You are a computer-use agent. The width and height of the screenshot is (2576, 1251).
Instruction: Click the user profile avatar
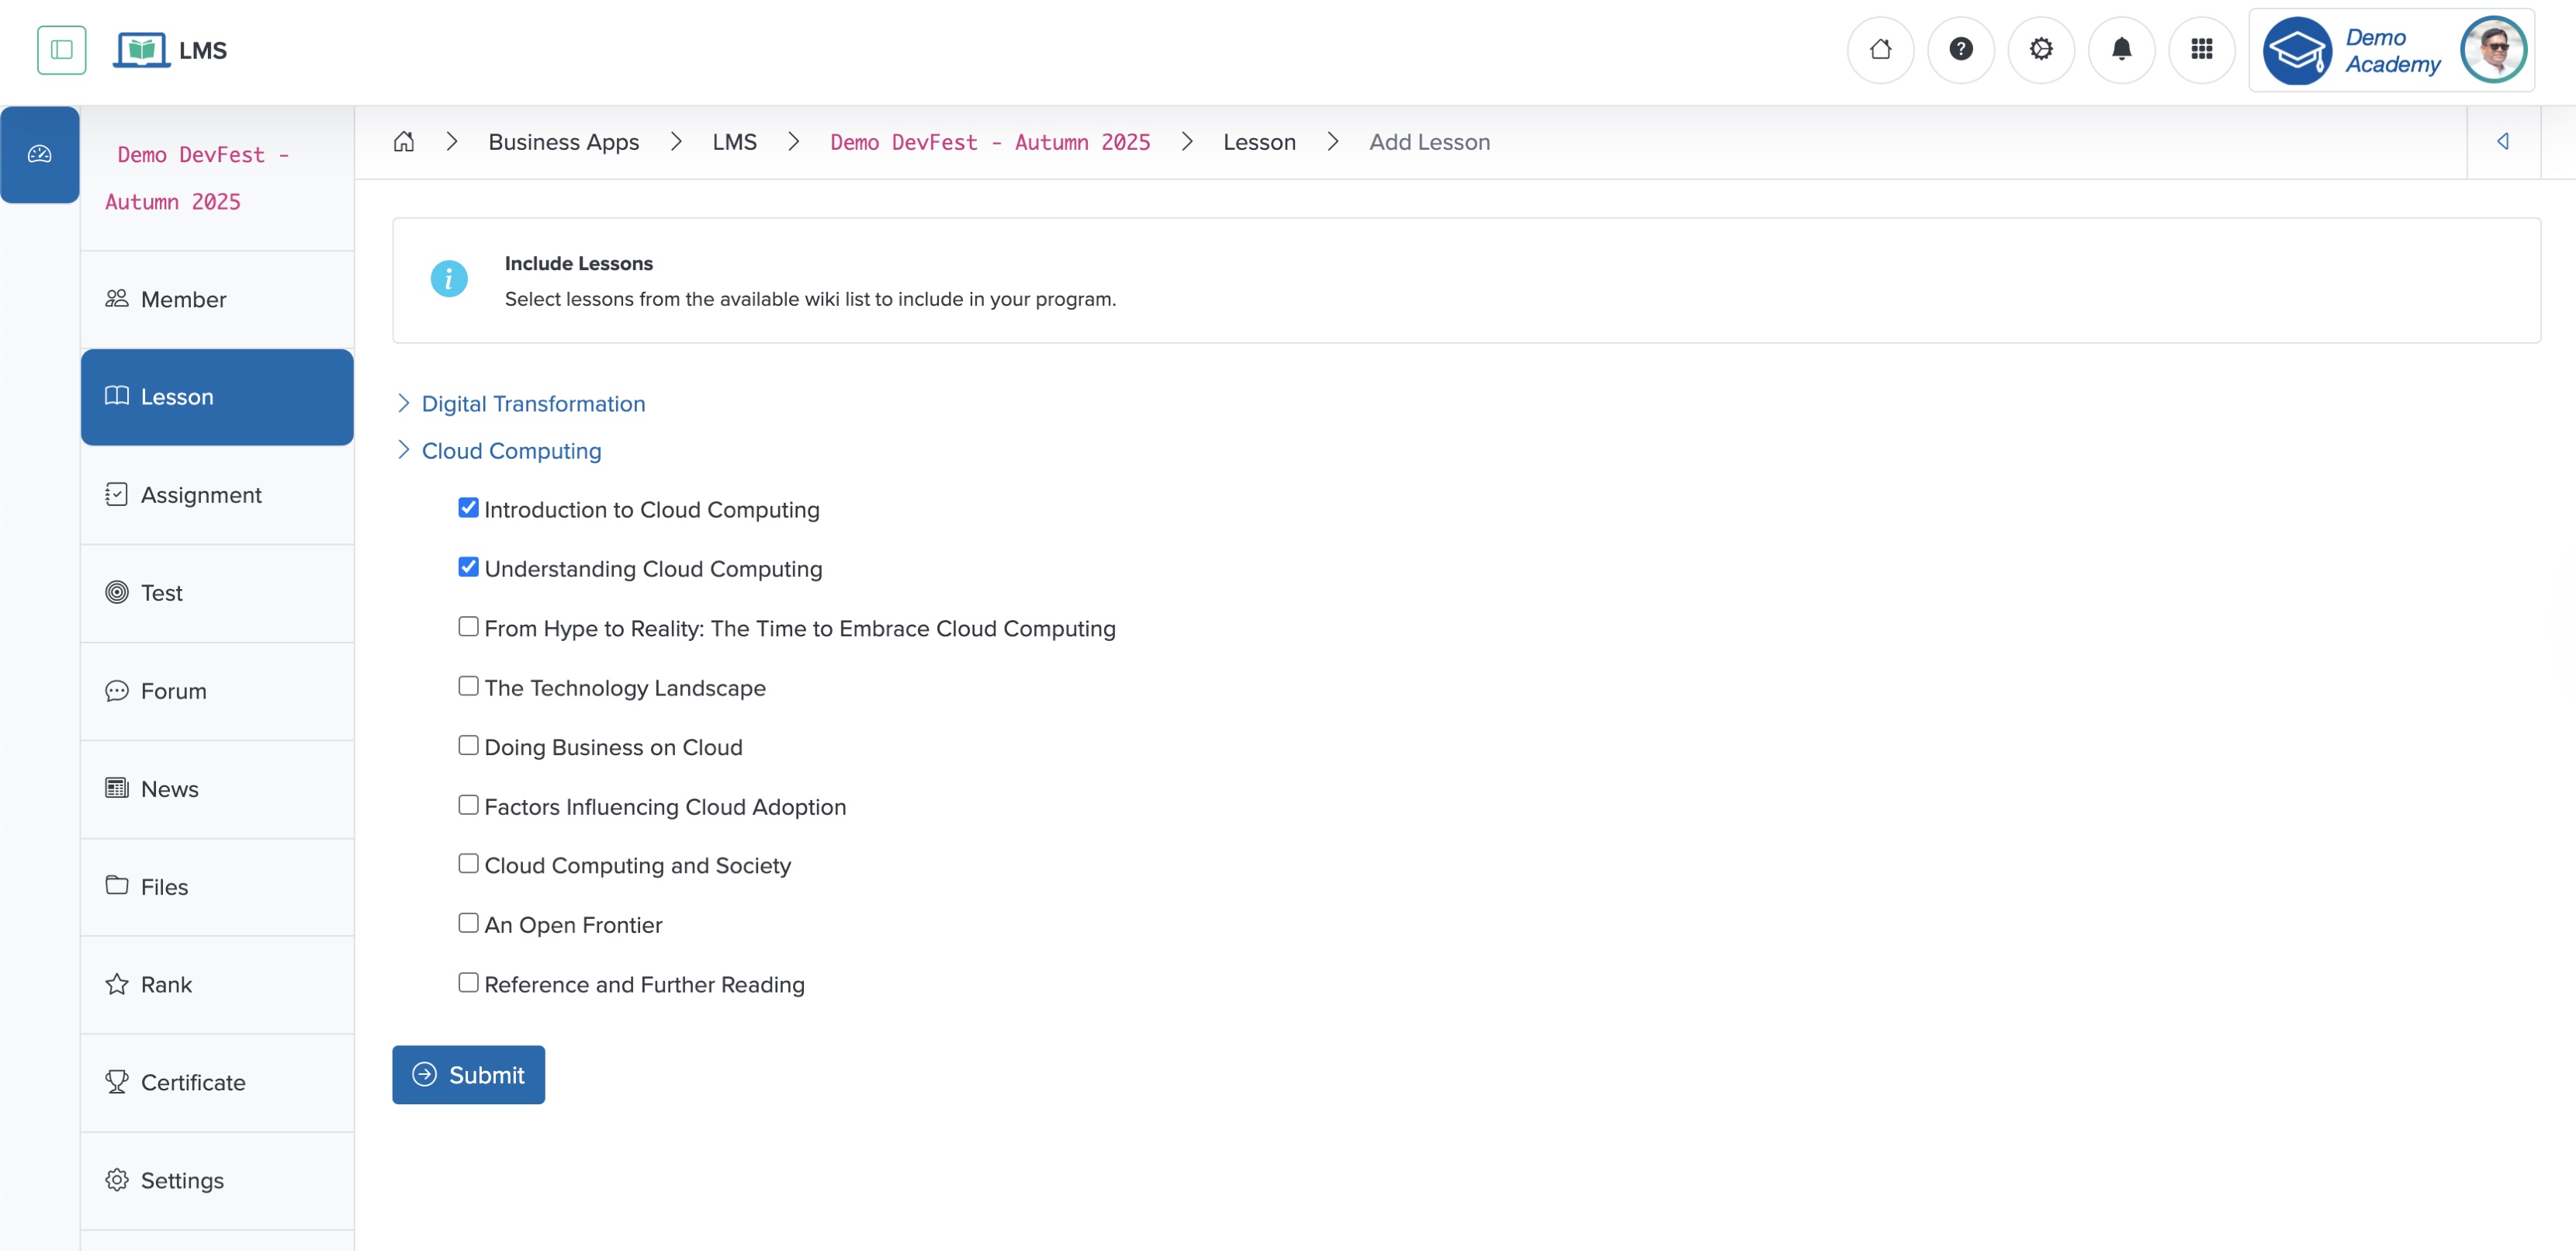tap(2494, 49)
